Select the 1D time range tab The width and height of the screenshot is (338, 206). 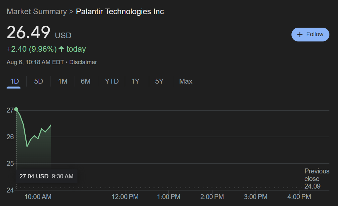coord(15,81)
